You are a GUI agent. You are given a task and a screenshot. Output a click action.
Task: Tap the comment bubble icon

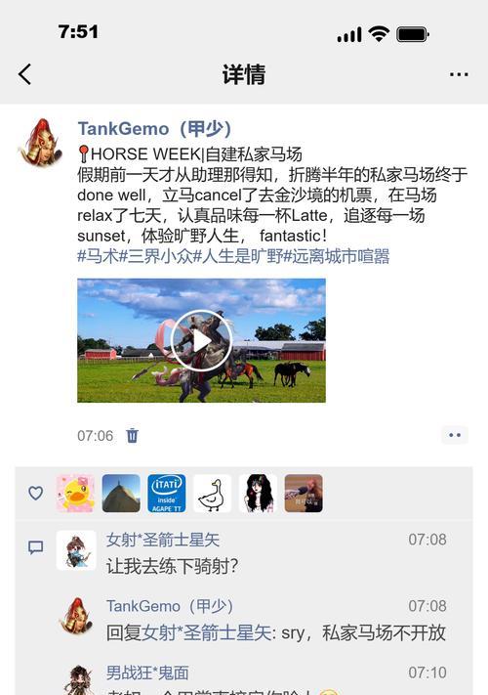(x=36, y=547)
